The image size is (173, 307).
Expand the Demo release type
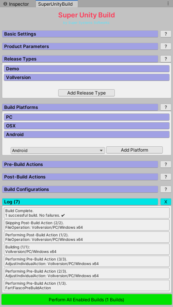pyautogui.click(x=87, y=69)
